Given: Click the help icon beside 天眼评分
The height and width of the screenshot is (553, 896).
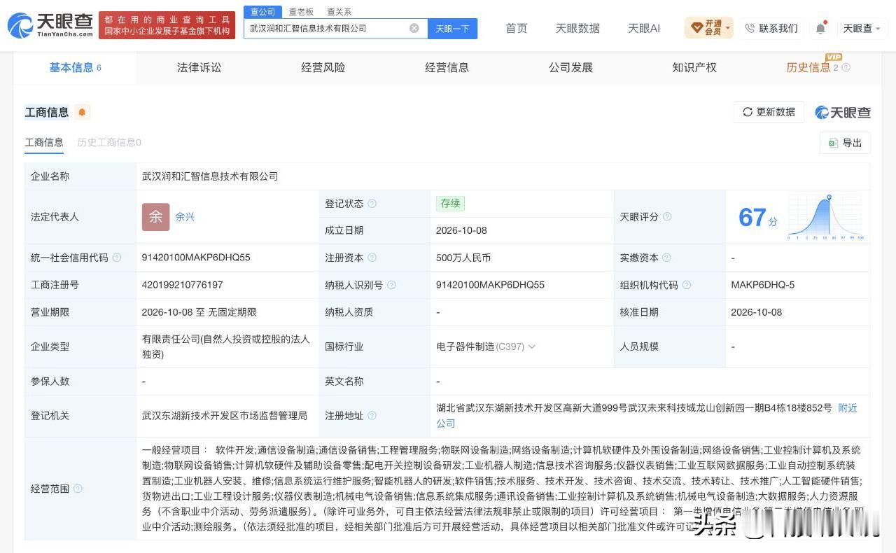Looking at the screenshot, I should [x=667, y=217].
